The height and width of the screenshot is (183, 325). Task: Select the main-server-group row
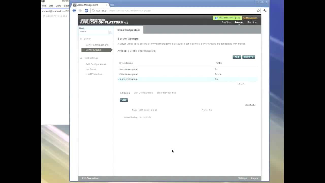coord(188,69)
